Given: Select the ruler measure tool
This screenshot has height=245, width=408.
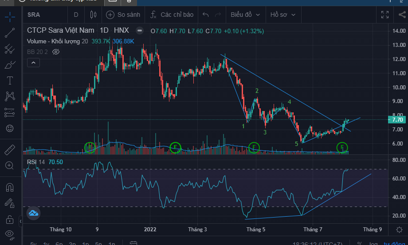Looking at the screenshot, I should point(10,149).
